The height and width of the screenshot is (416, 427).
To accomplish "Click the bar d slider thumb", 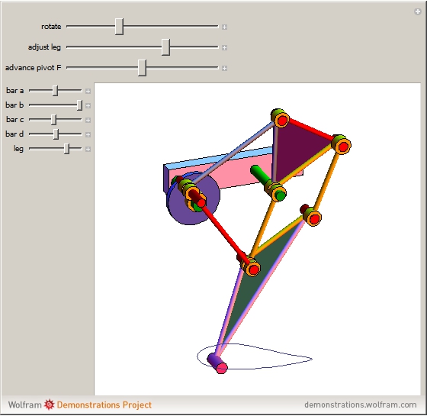I will coord(56,134).
